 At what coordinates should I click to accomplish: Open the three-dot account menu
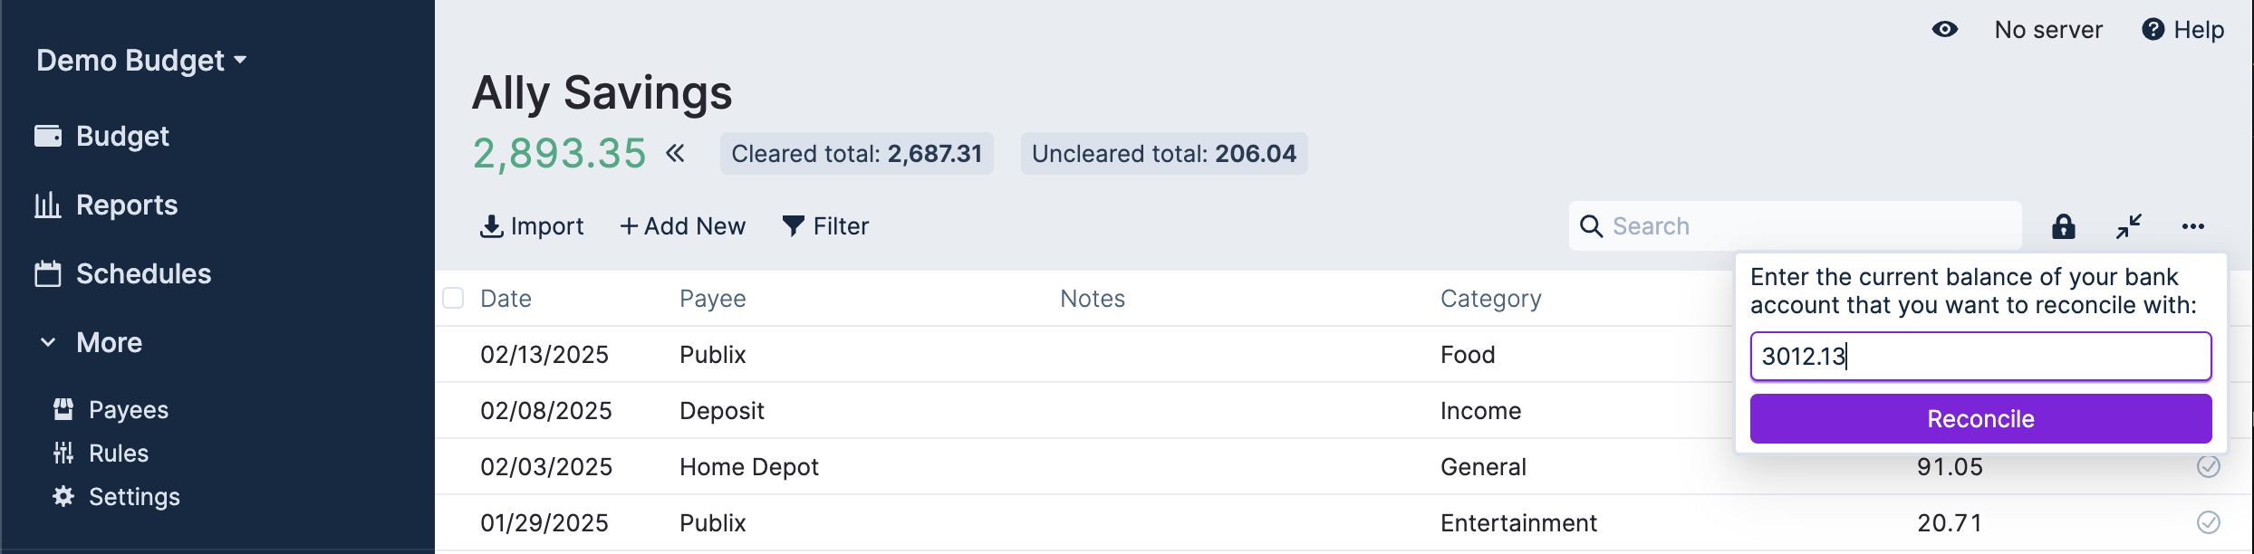point(2193,226)
